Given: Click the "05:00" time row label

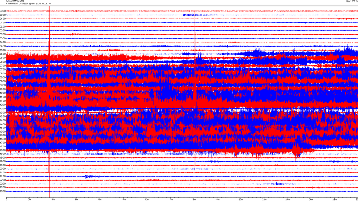Looking at the screenshot, I should (3, 50).
